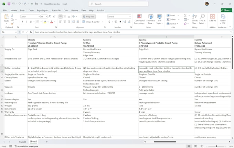Click the Copy icon
The width and height of the screenshot is (234, 148).
[x=12, y=20]
